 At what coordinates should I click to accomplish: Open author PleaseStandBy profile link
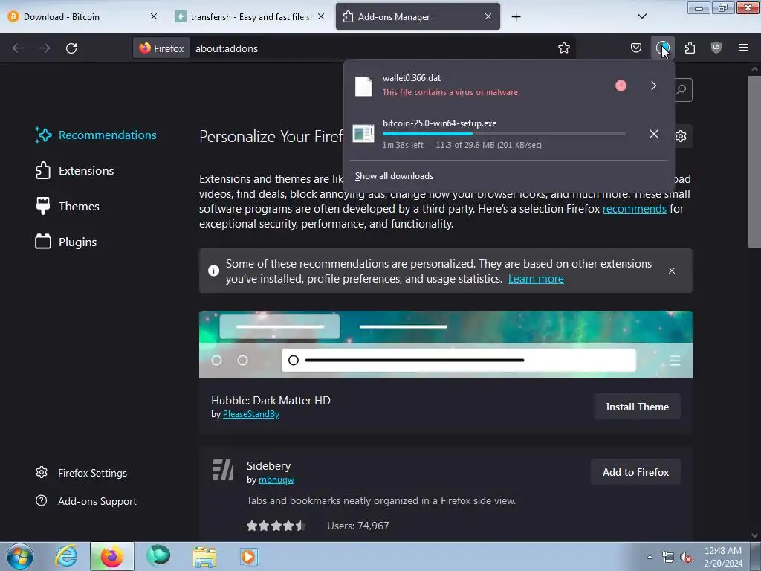(x=251, y=414)
